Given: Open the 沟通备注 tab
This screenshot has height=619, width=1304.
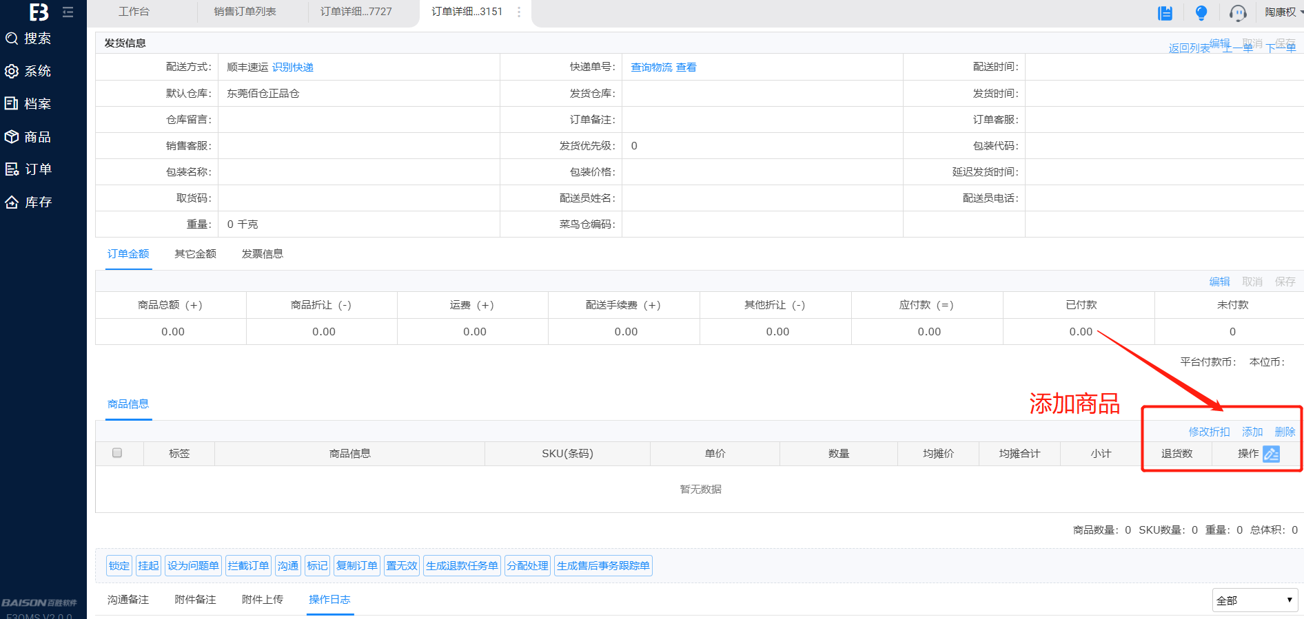Looking at the screenshot, I should (128, 600).
